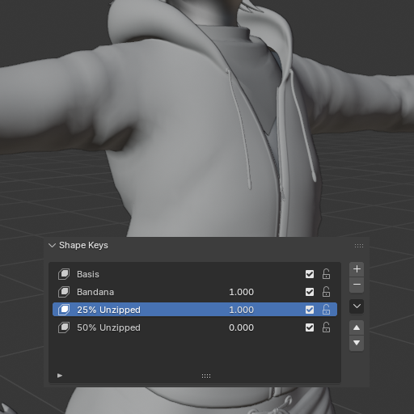
Task: Remove selected shape key with minus button
Action: [357, 285]
